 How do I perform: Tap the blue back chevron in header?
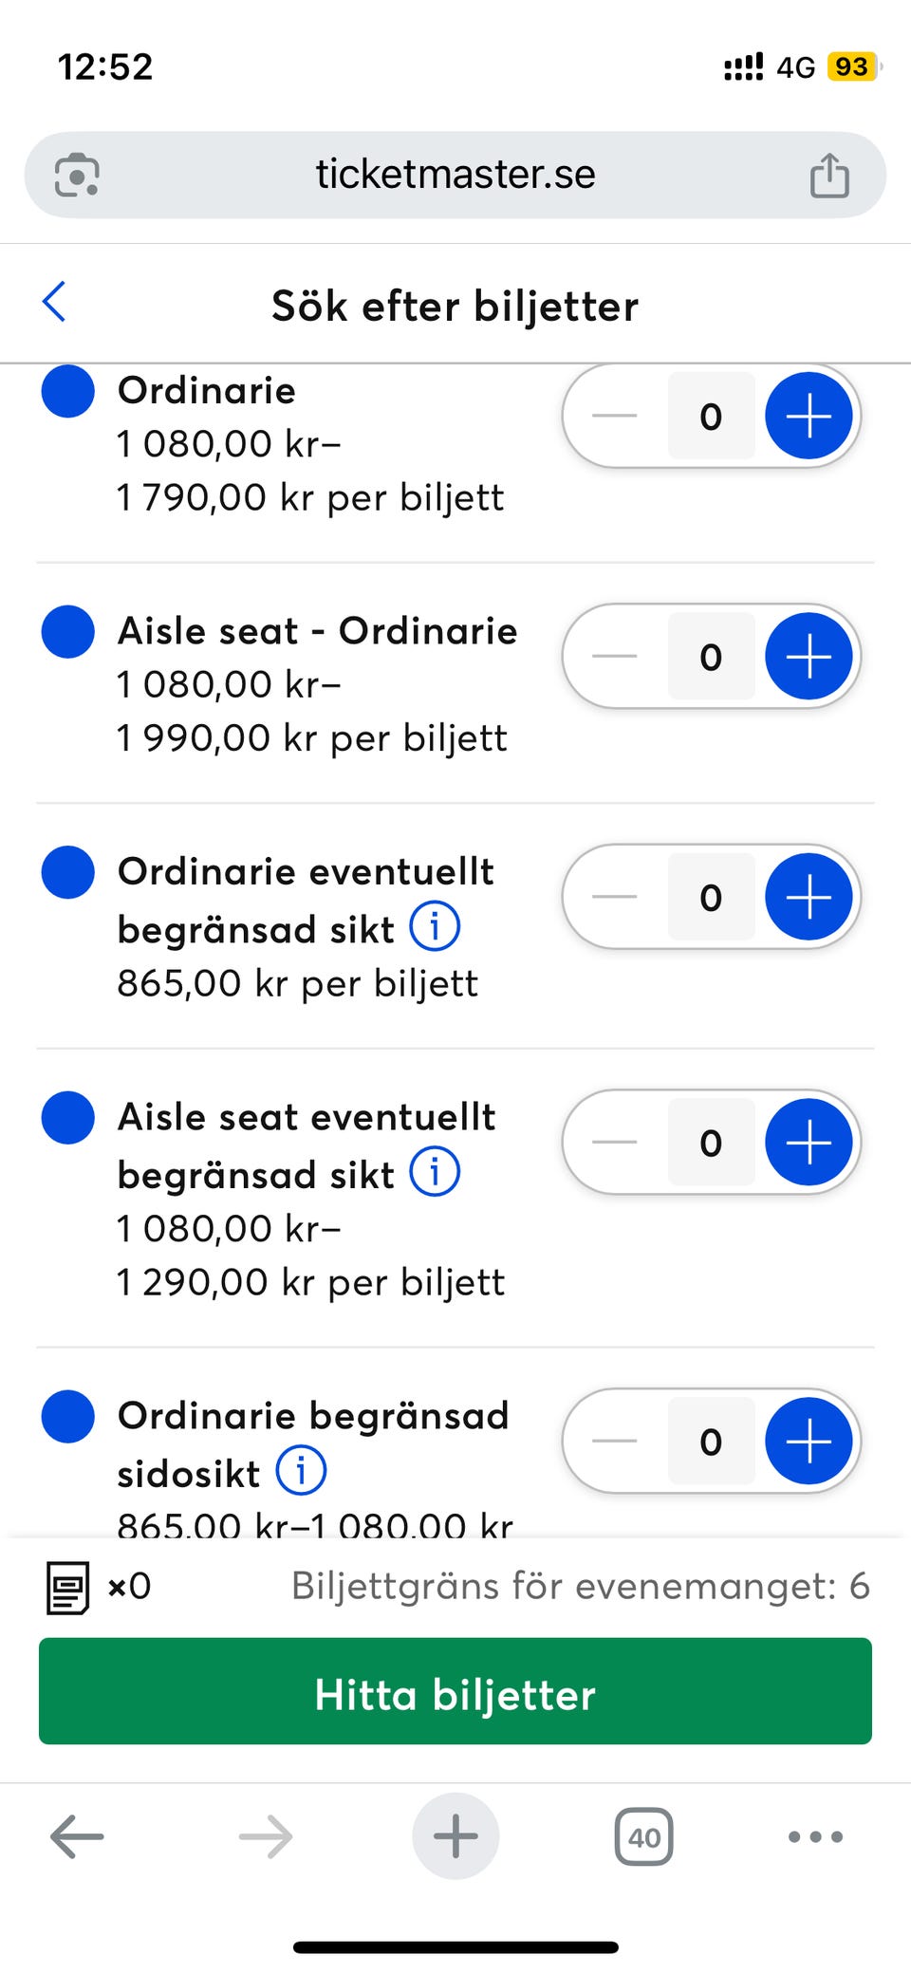[55, 303]
